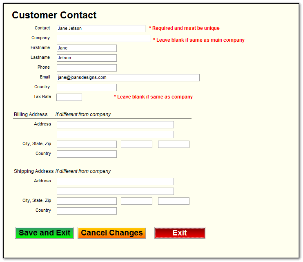The width and height of the screenshot is (303, 262).
Task: Click the red Exit button
Action: 180,233
